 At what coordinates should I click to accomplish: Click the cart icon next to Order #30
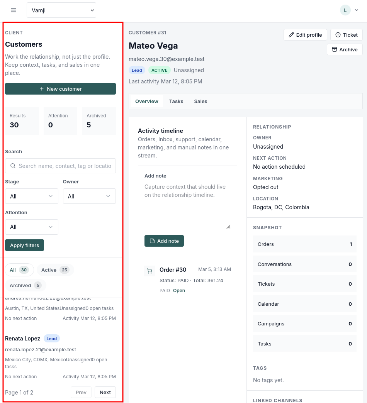pyautogui.click(x=150, y=271)
